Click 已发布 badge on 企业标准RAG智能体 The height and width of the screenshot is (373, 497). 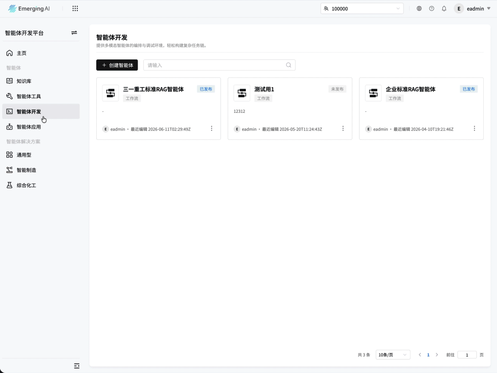(x=469, y=89)
